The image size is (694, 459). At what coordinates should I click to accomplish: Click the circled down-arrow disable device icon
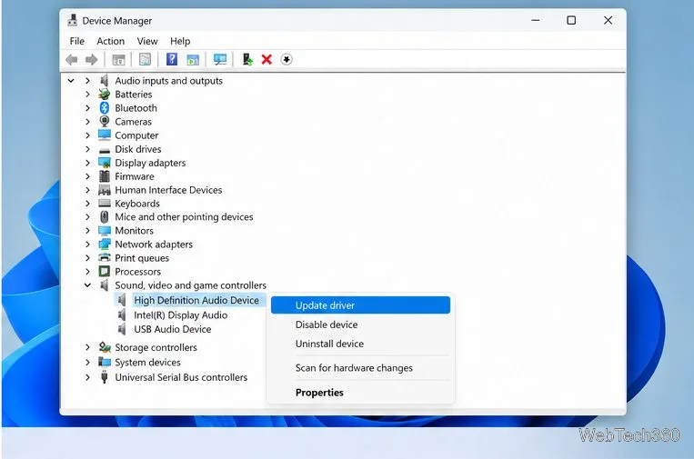click(287, 59)
